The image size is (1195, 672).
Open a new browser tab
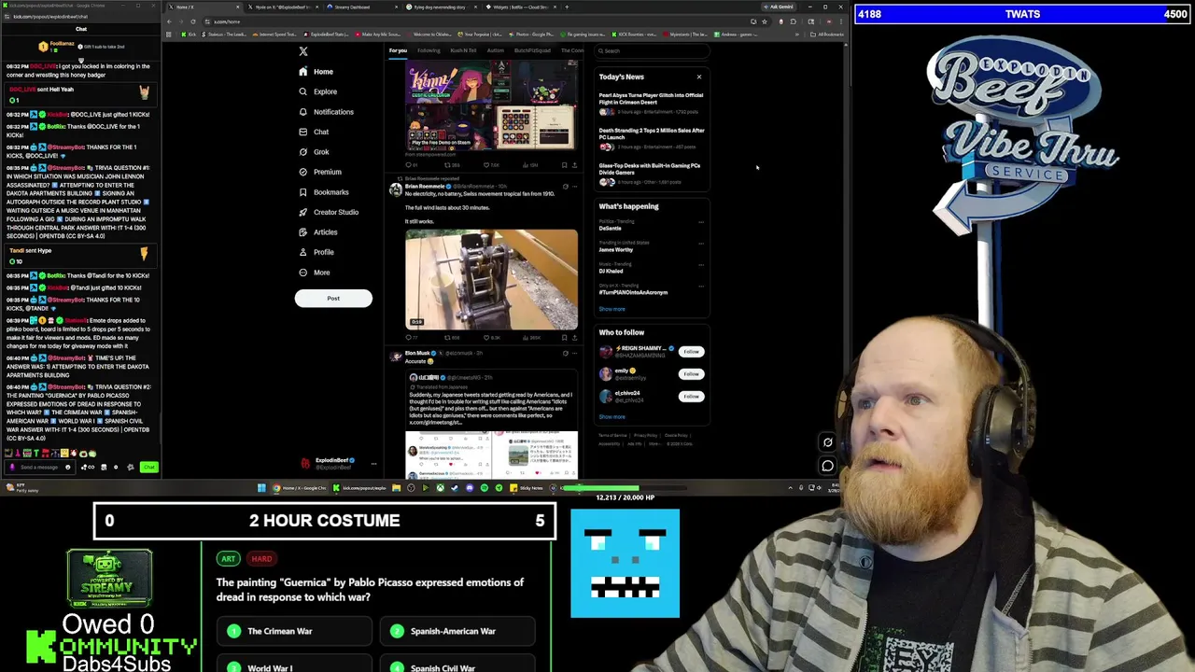click(567, 7)
